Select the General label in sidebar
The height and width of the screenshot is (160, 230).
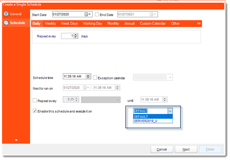coord(16,14)
